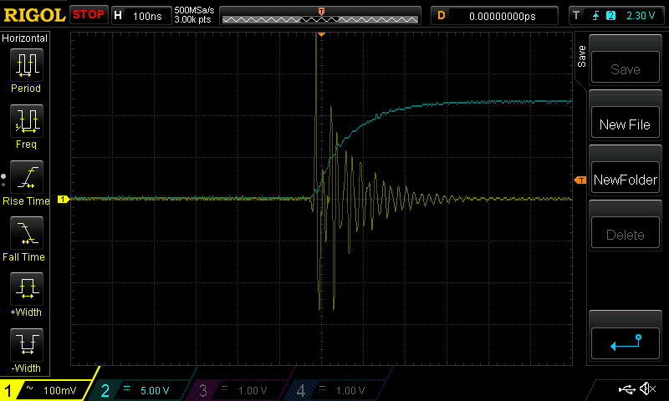Click the yellow channel 1 ground marker
This screenshot has height=401, width=669.
pos(64,199)
